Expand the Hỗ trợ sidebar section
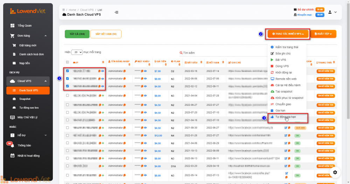 tap(45, 135)
